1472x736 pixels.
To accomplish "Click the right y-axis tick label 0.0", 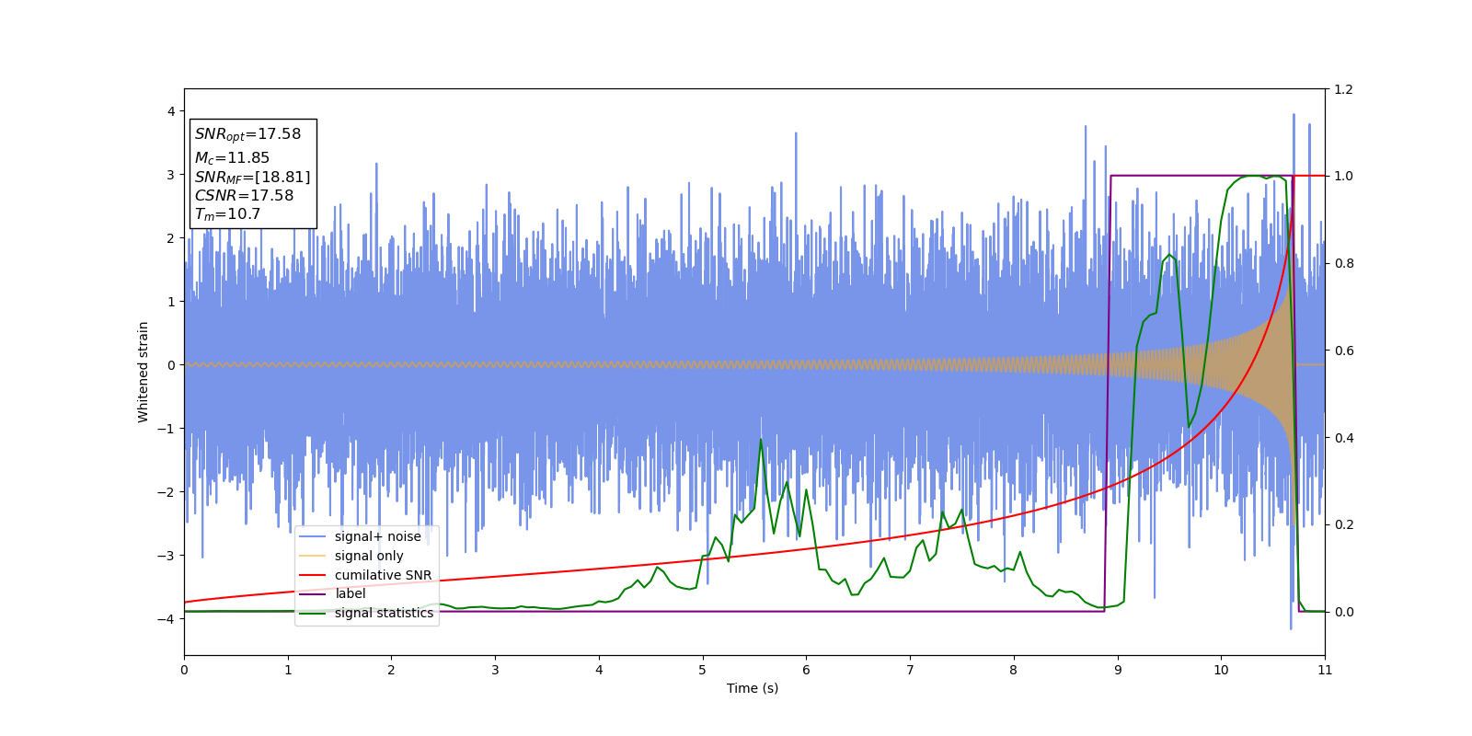I will coord(1343,612).
